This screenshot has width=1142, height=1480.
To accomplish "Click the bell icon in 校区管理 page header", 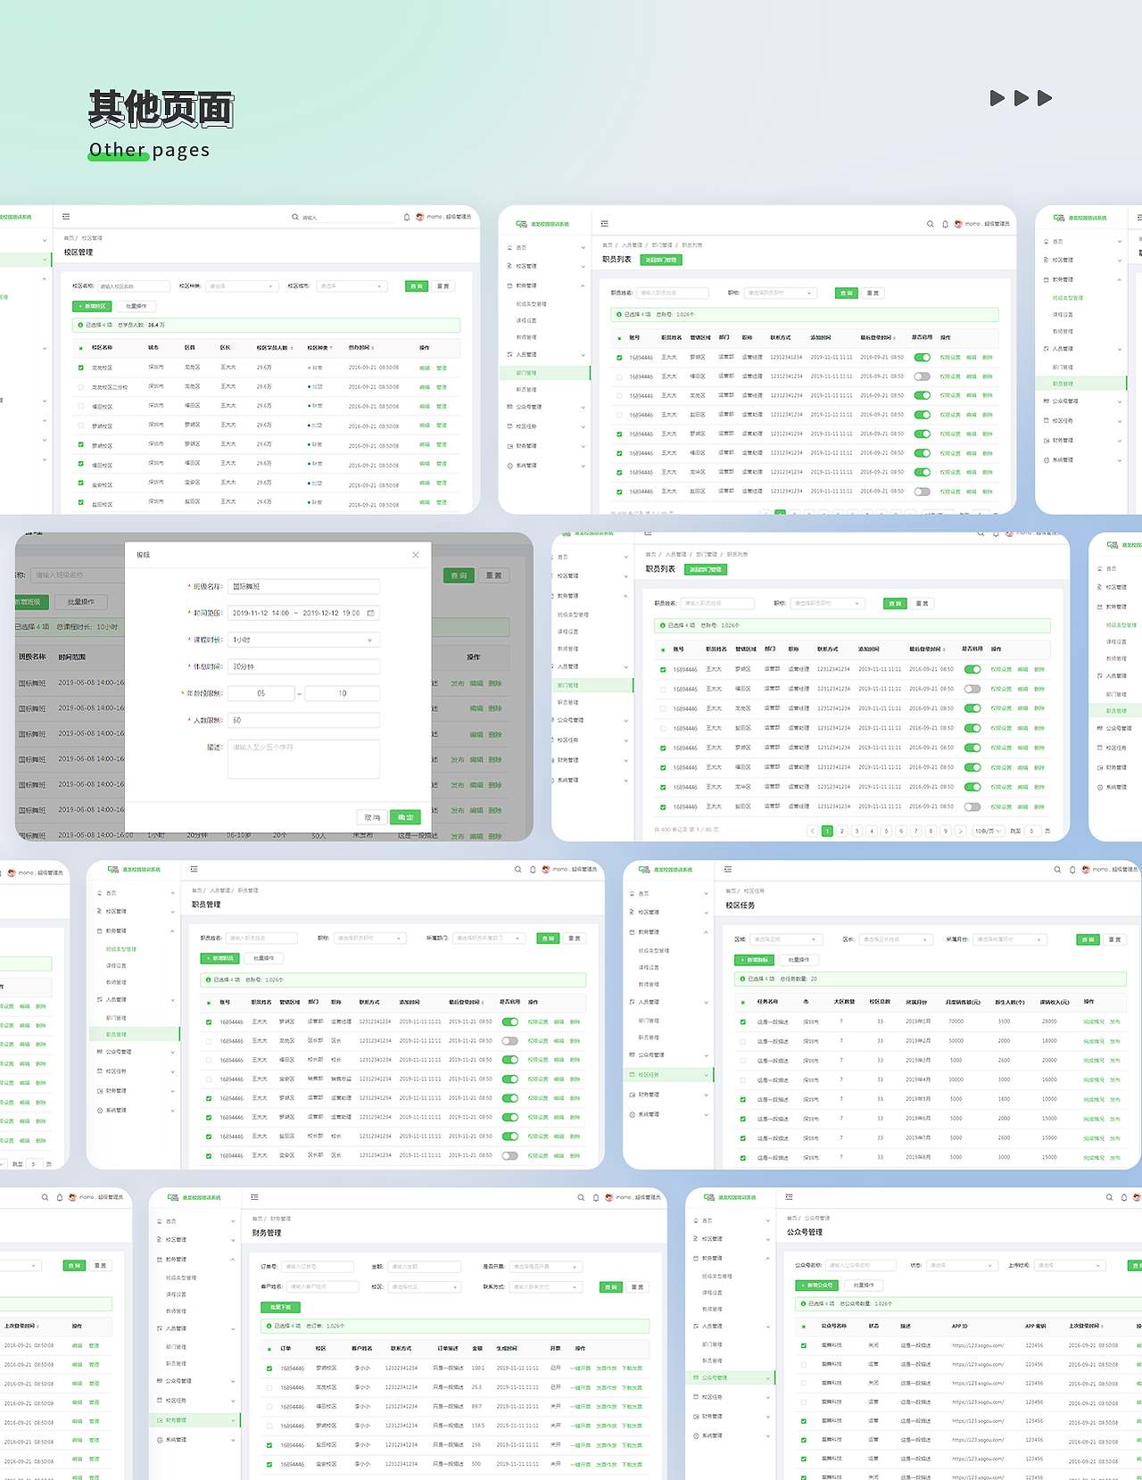I will [x=407, y=217].
